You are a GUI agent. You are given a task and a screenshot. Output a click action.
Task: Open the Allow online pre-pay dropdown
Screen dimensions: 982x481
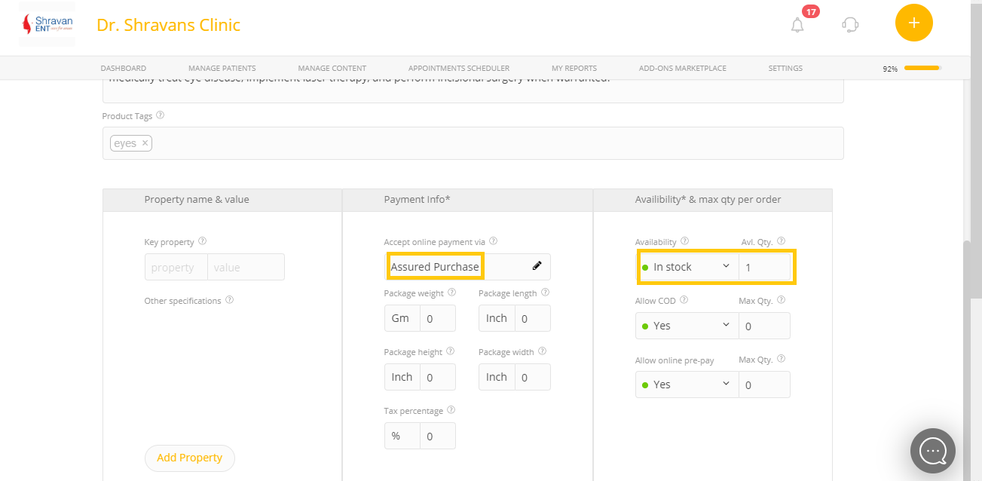687,384
